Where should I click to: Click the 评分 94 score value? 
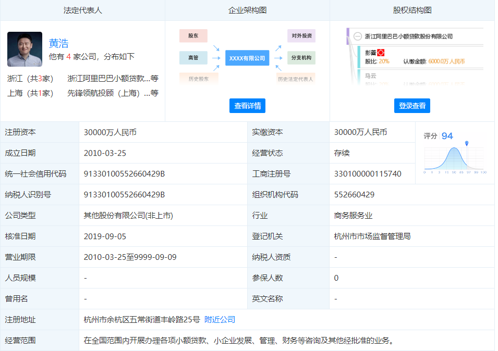(447, 136)
